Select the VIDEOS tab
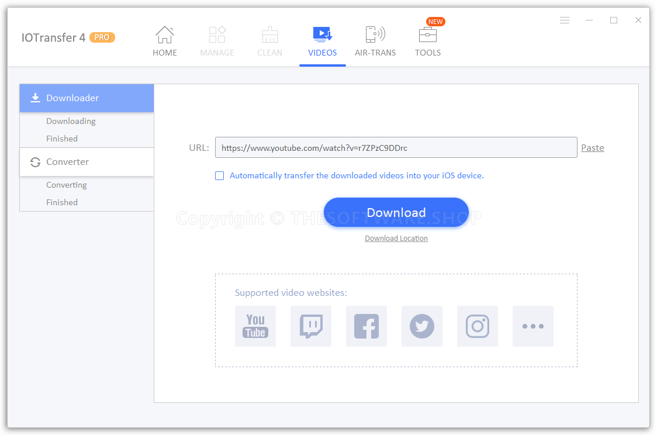Image resolution: width=657 pixels, height=435 pixels. 322,41
